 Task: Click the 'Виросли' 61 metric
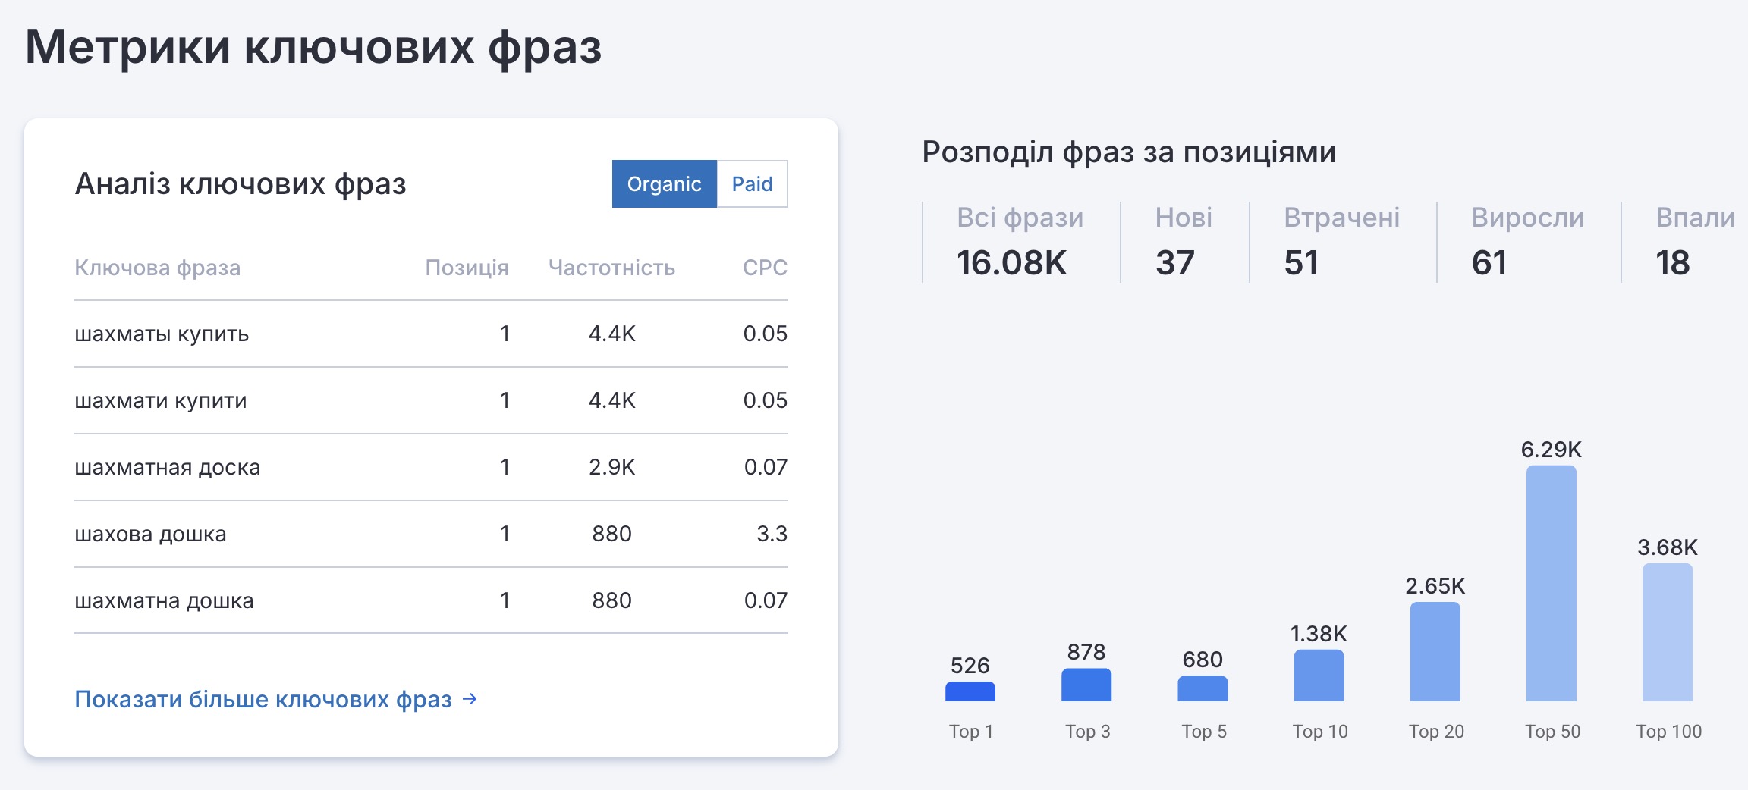(1526, 243)
